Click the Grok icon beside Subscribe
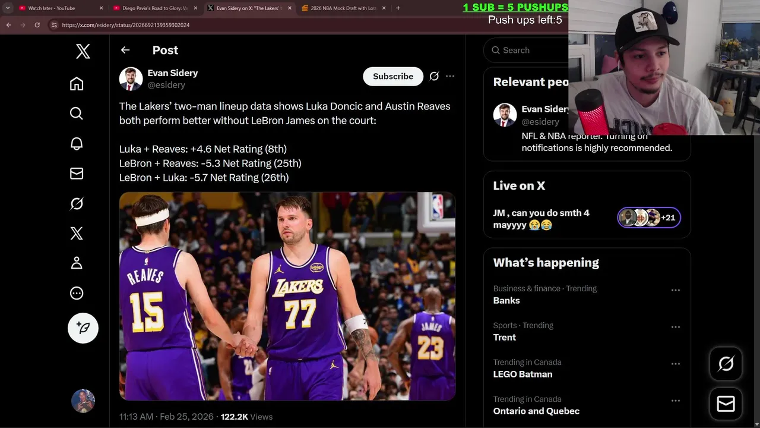The width and height of the screenshot is (760, 428). 434,76
